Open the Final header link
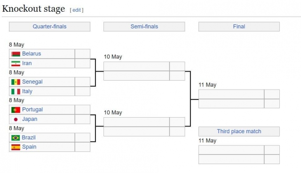 point(239,26)
